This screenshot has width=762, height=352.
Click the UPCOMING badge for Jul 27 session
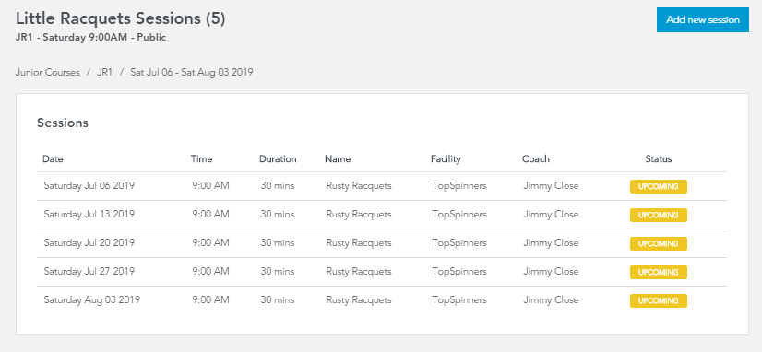[659, 273]
